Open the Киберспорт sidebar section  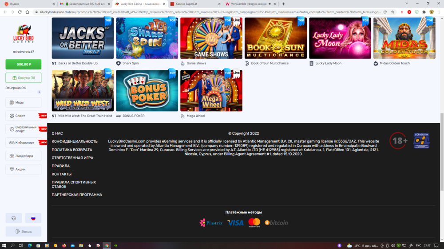tap(23, 143)
